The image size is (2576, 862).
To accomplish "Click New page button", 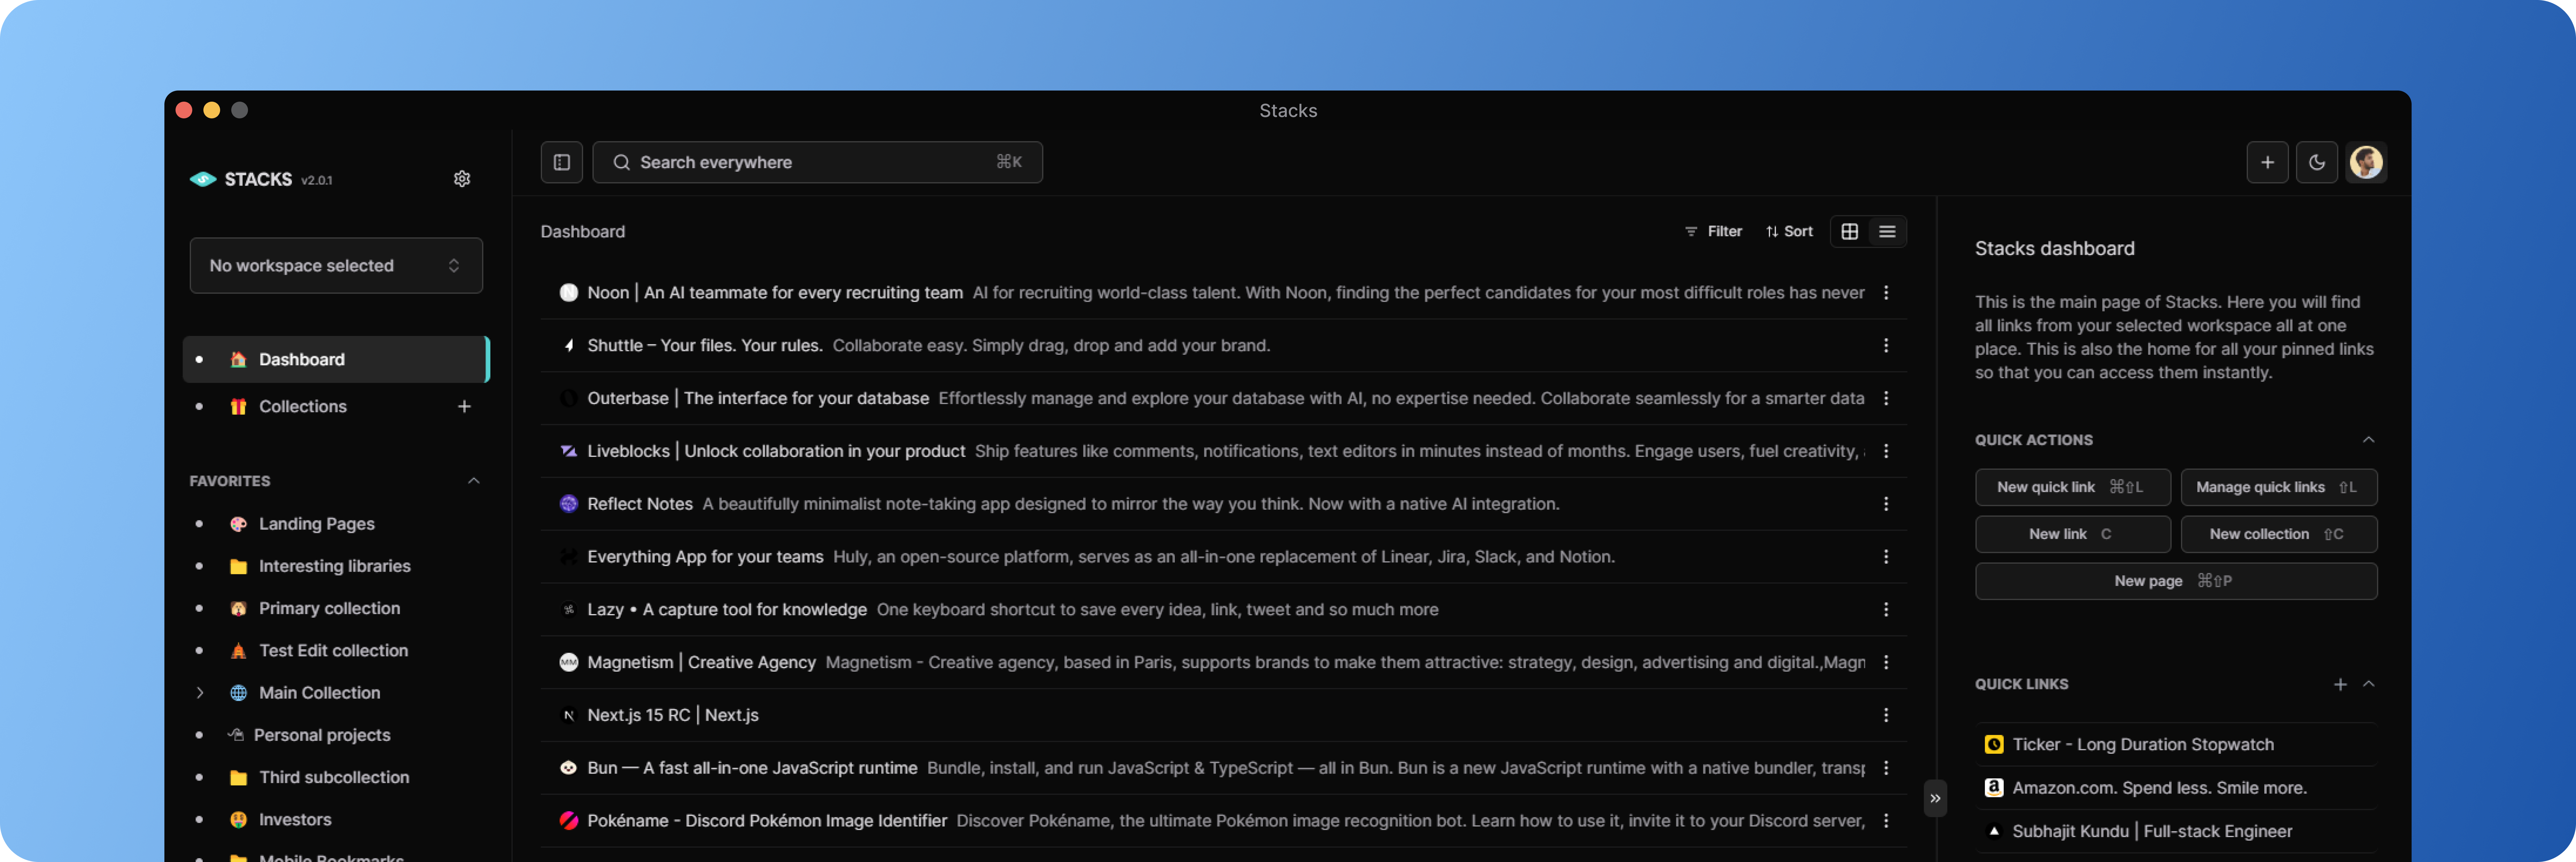I will (x=2176, y=581).
